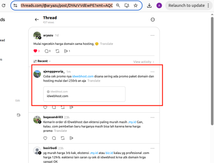The width and height of the screenshot is (214, 163).
Task: Follow the biz.id link in basirbudi reply
Action: pyautogui.click(x=109, y=153)
